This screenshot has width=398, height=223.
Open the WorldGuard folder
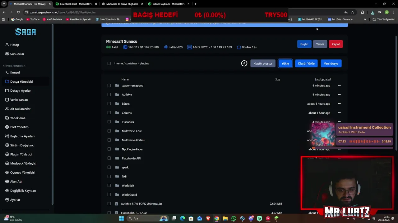click(129, 195)
